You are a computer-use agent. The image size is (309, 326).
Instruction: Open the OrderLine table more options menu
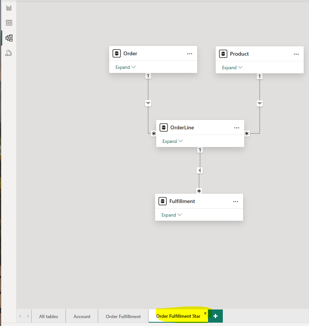click(237, 128)
